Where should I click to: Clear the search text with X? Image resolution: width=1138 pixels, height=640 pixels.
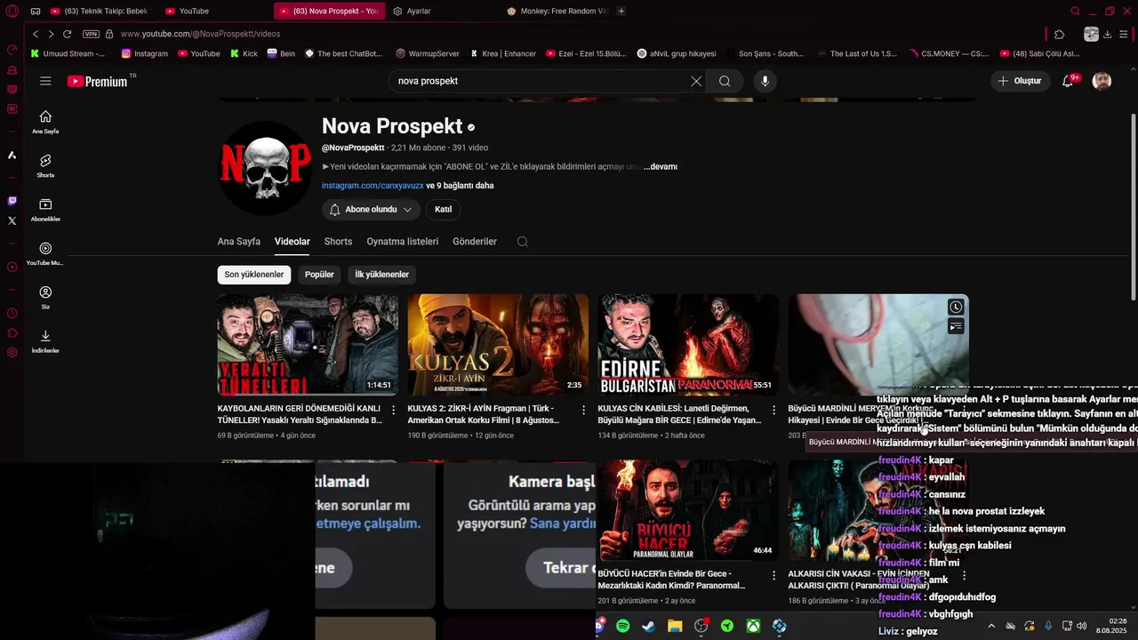[x=696, y=81]
